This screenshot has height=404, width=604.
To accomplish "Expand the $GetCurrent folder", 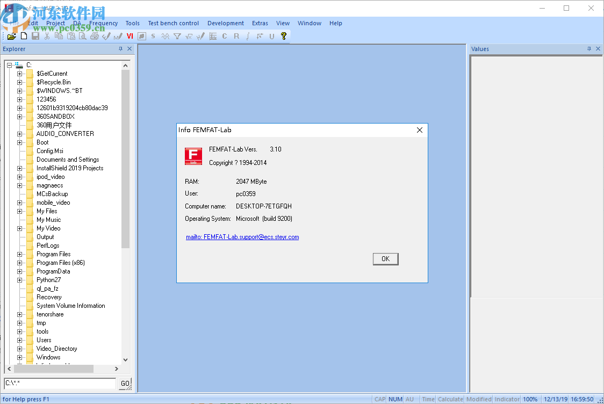I will [x=20, y=74].
